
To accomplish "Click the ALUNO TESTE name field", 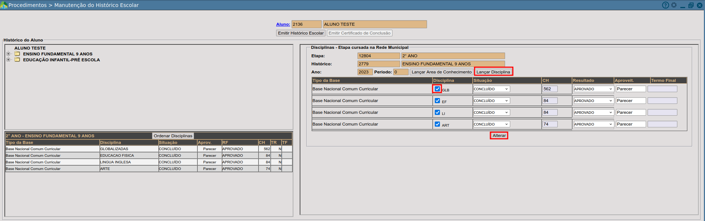I will click(375, 24).
